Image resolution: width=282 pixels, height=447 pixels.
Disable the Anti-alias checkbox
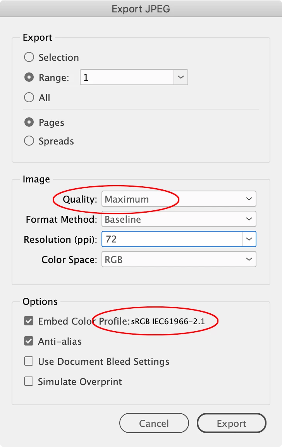29,341
